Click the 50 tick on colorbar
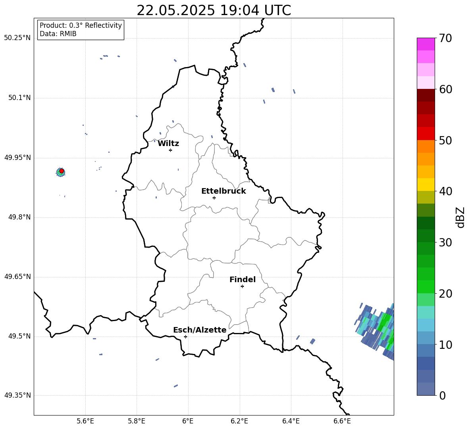The width and height of the screenshot is (470, 429). coord(445,140)
